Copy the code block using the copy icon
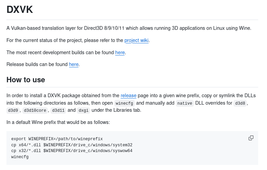Image resolution: width=267 pixels, height=170 pixels. (251, 138)
